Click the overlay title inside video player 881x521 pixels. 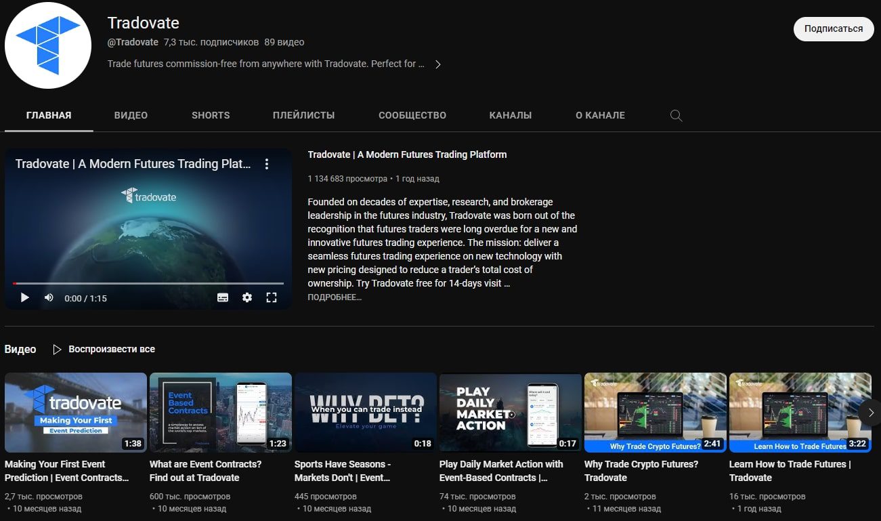pyautogui.click(x=133, y=164)
